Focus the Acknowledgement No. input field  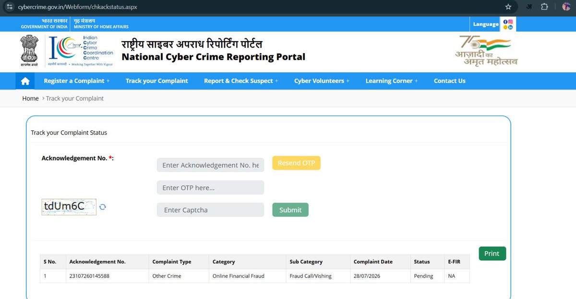point(210,165)
